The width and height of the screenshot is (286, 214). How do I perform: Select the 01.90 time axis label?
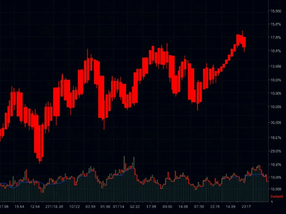105,206
